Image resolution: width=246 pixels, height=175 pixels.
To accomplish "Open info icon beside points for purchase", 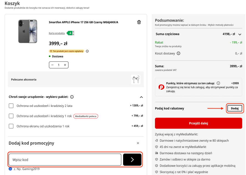I will pyautogui.click(x=218, y=83).
